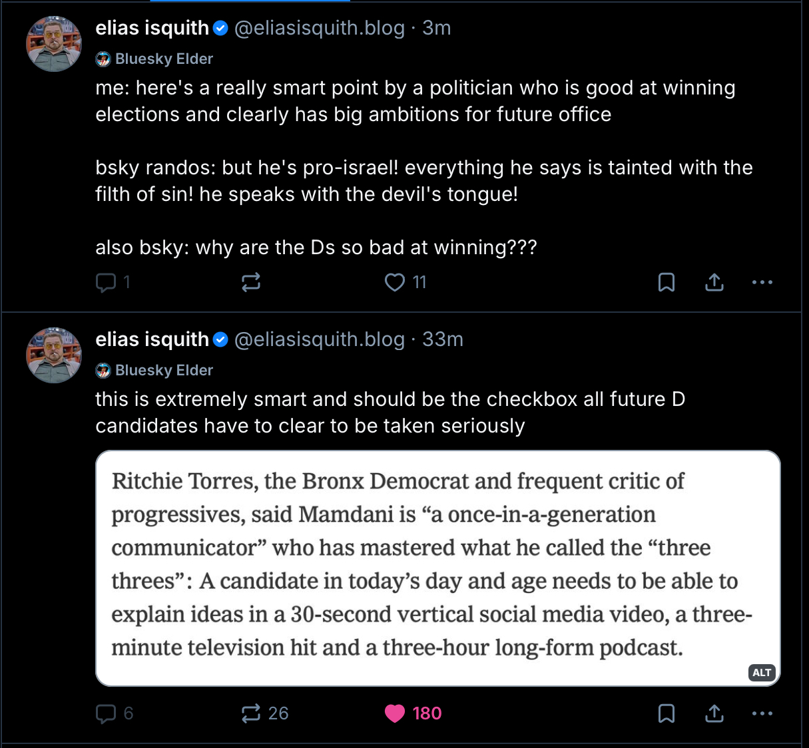Reply to the 3m-old post
The width and height of the screenshot is (809, 748).
point(107,283)
